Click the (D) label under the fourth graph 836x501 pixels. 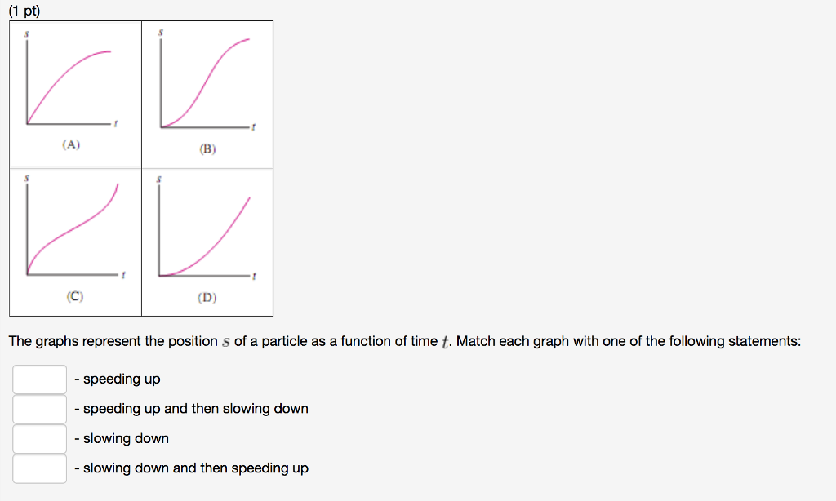(x=207, y=297)
